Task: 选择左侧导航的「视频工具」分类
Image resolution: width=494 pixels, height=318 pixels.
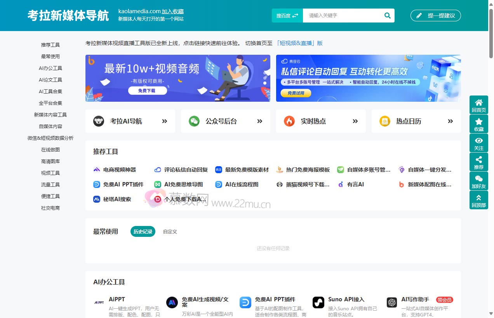Action: click(x=50, y=173)
